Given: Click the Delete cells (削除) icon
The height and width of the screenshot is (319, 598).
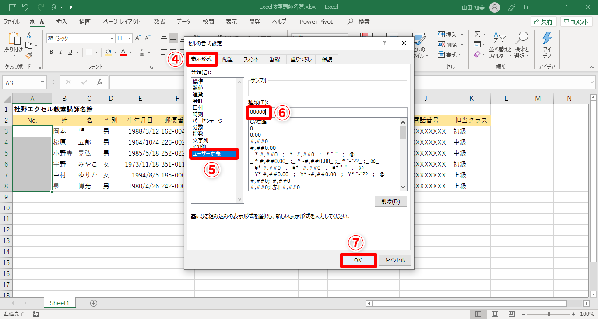Looking at the screenshot, I should pyautogui.click(x=441, y=44).
